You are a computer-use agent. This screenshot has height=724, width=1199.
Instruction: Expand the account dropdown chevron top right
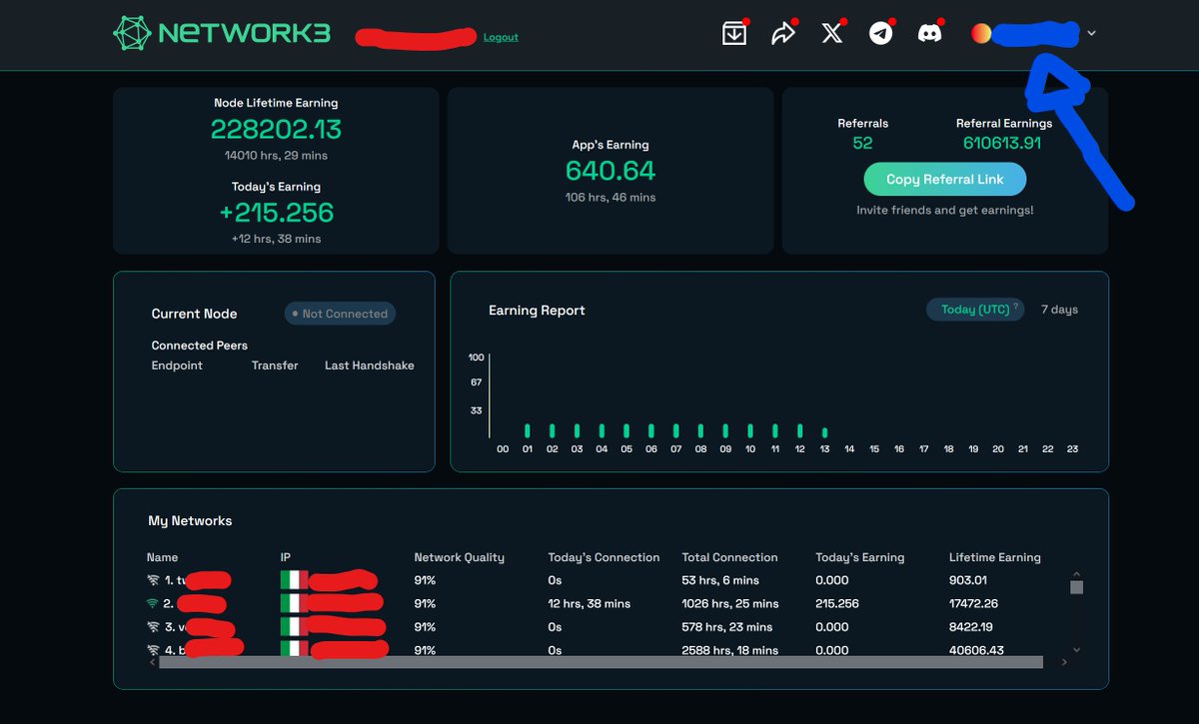[x=1090, y=33]
